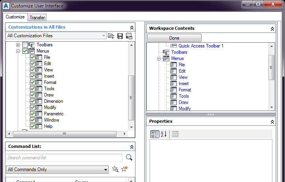The image size is (285, 182).
Task: Uncheck the File menu checkbox
Action: click(x=33, y=57)
